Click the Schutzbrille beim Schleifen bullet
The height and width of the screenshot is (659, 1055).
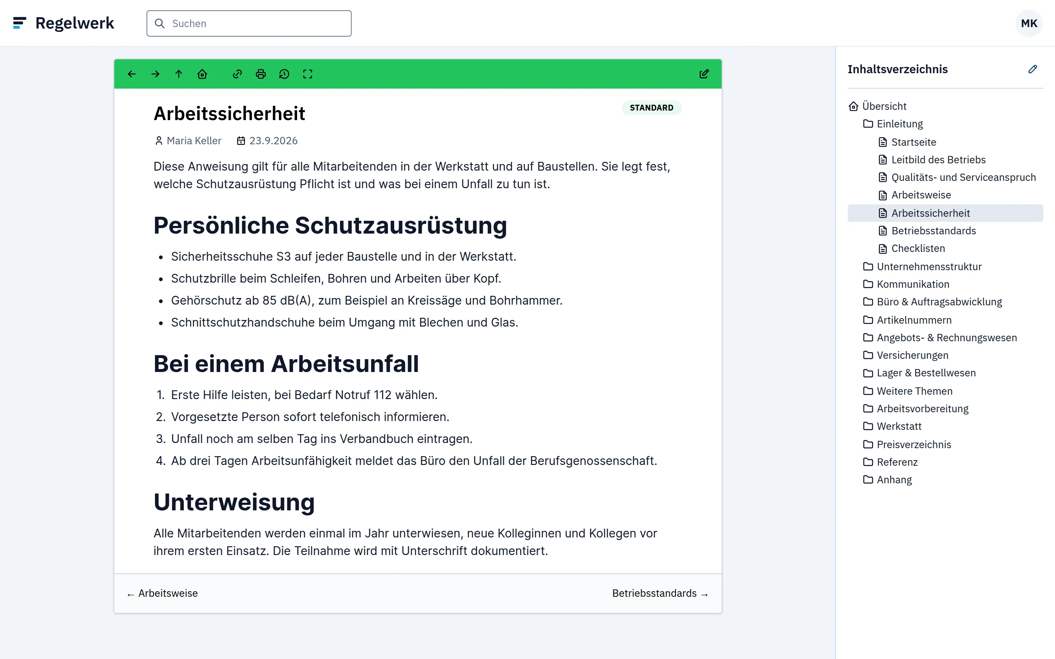(336, 279)
